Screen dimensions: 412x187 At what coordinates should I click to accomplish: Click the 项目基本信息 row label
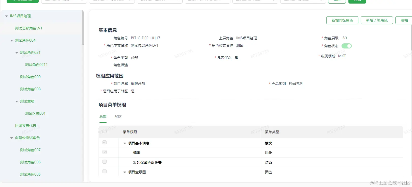coord(139,143)
